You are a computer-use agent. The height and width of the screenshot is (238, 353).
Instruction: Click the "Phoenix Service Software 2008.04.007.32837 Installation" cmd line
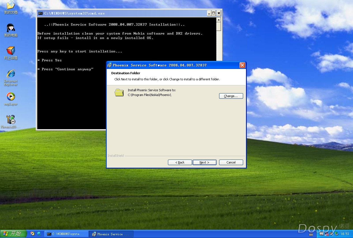[114, 25]
